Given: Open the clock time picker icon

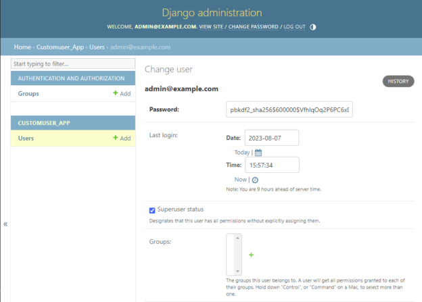Looking at the screenshot, I should [255, 180].
